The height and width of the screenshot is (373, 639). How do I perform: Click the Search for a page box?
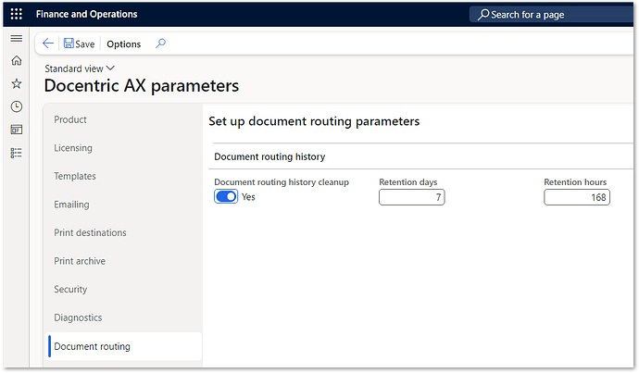pos(551,15)
